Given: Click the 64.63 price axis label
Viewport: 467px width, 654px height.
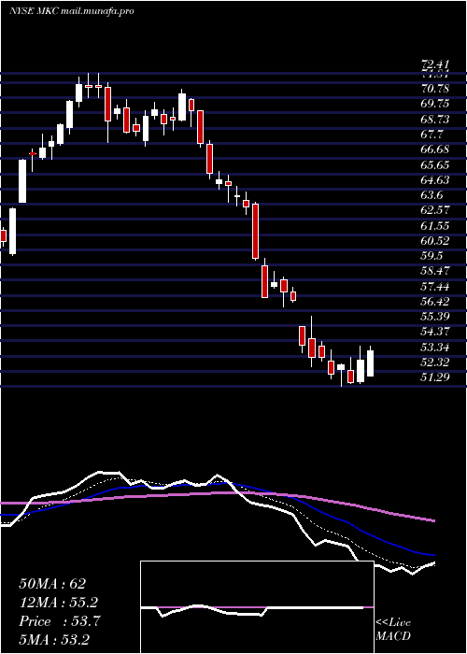Looking at the screenshot, I should (435, 180).
